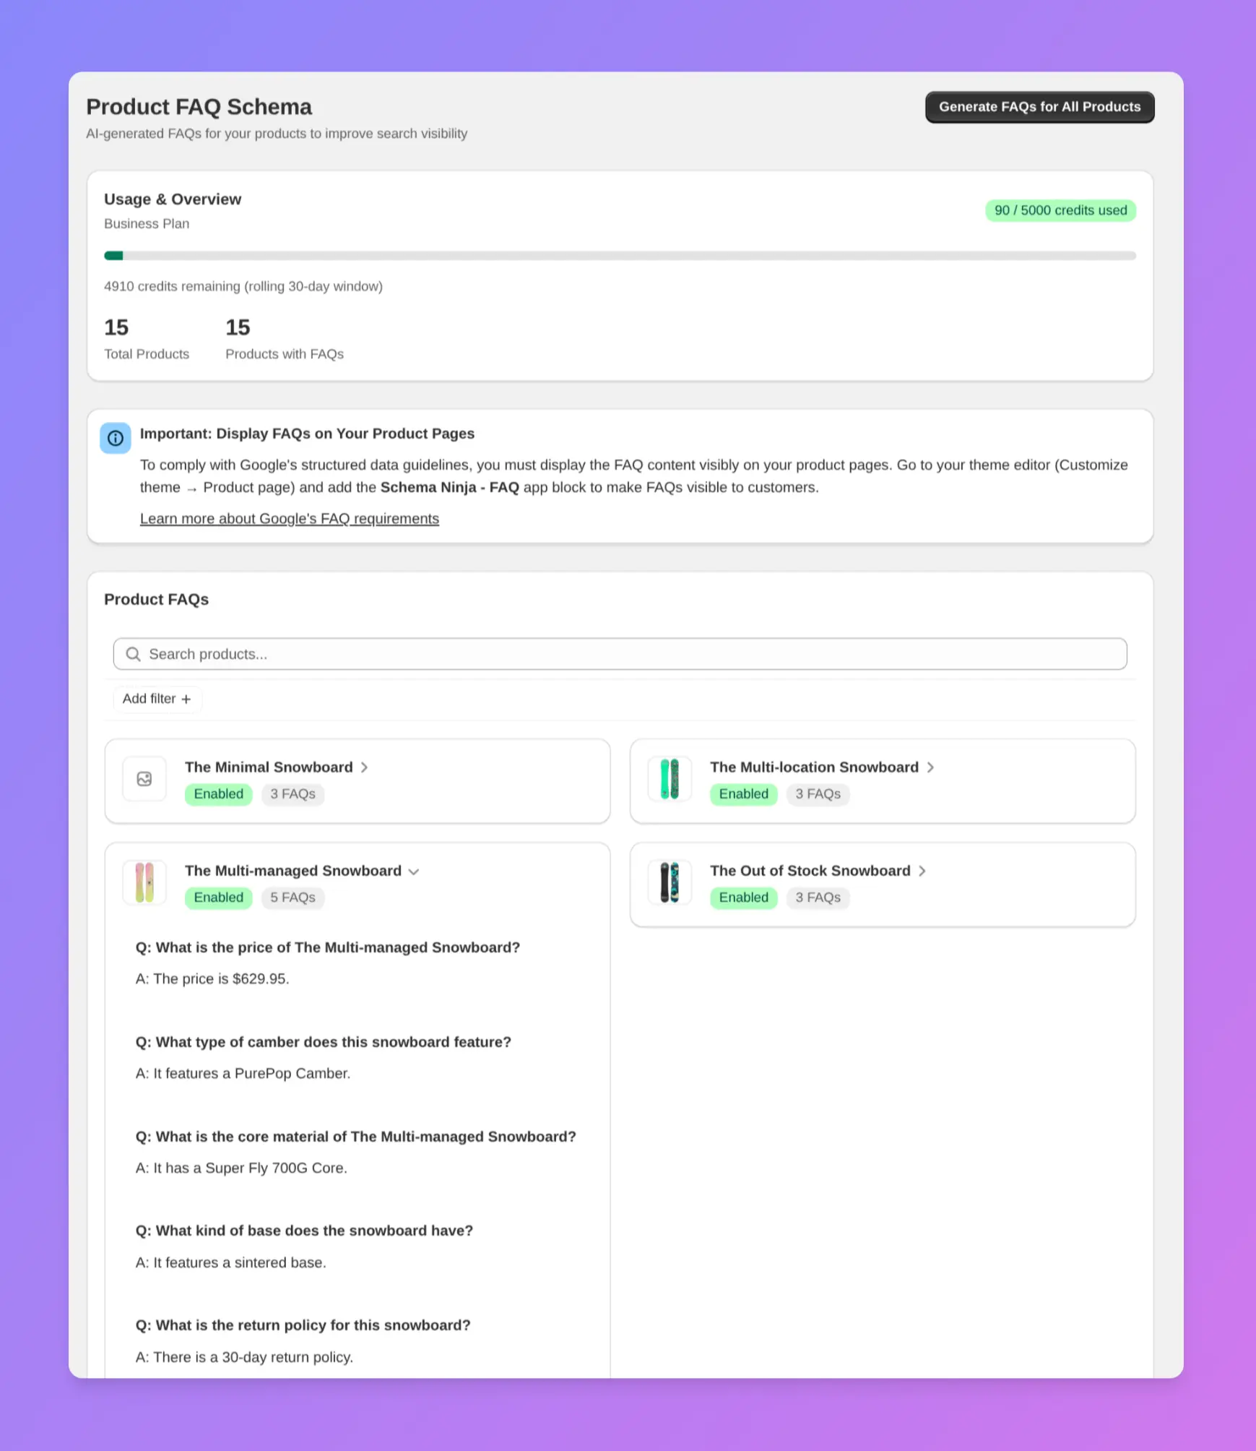Click Generate FAQs for All Products
This screenshot has height=1451, width=1256.
point(1039,106)
